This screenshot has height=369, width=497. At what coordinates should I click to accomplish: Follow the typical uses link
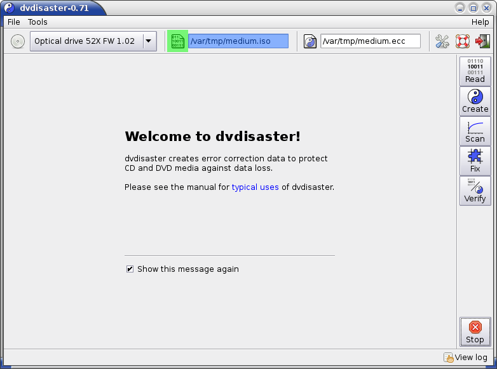(255, 187)
